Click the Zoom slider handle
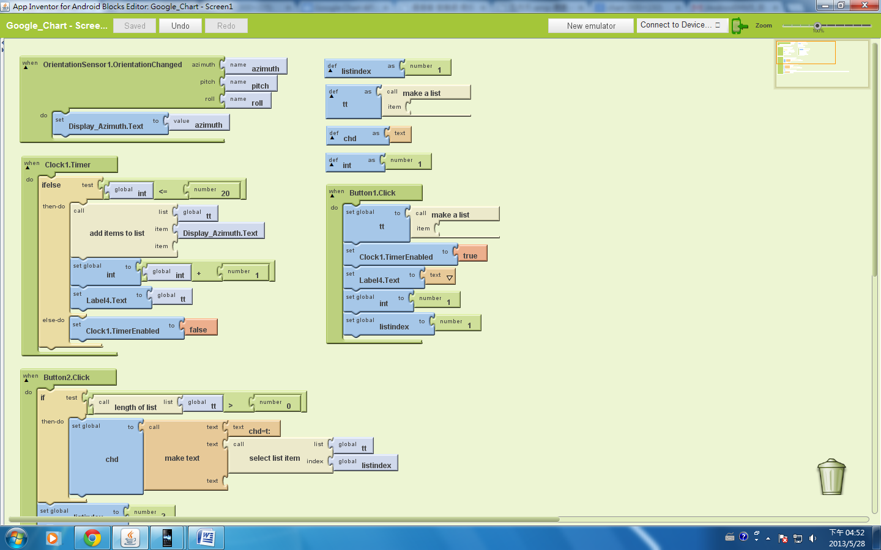 tap(817, 26)
